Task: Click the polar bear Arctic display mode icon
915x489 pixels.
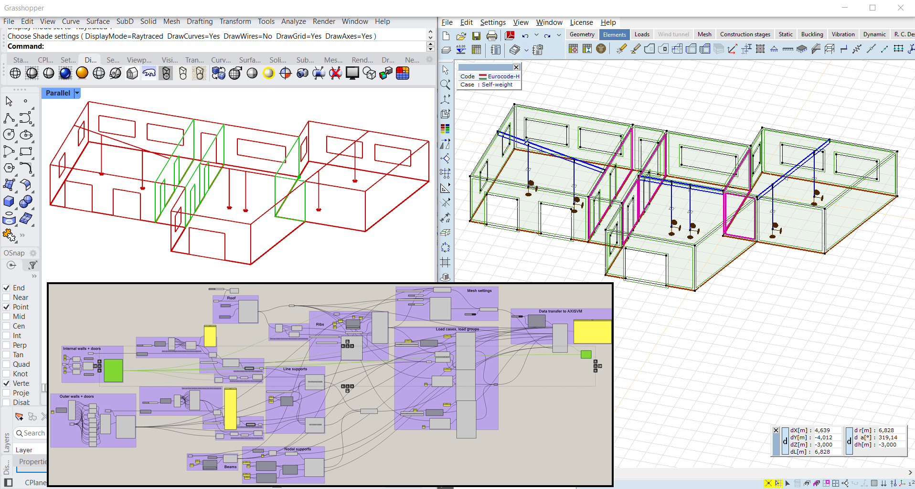Action: [149, 73]
